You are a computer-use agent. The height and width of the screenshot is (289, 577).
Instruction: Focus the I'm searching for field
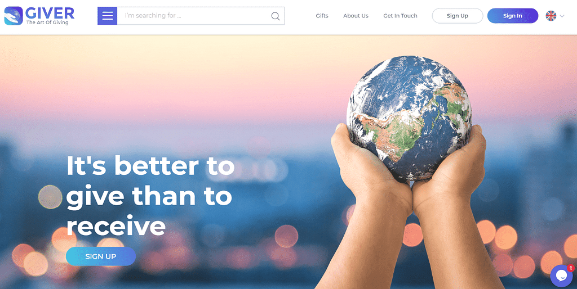pyautogui.click(x=194, y=16)
